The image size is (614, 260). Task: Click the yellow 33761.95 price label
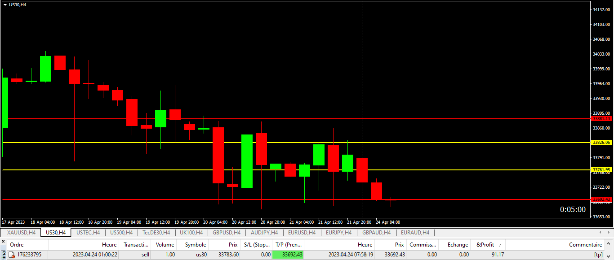pyautogui.click(x=602, y=170)
